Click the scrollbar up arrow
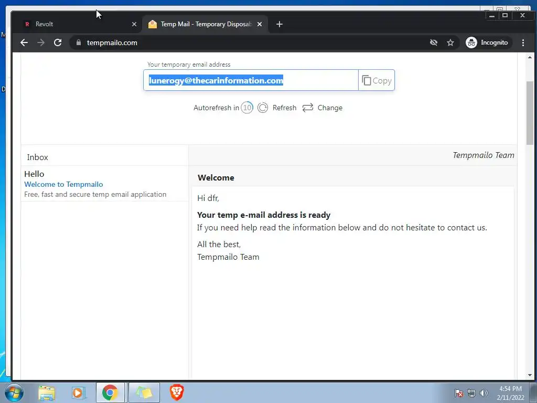The height and width of the screenshot is (403, 537). [530, 57]
